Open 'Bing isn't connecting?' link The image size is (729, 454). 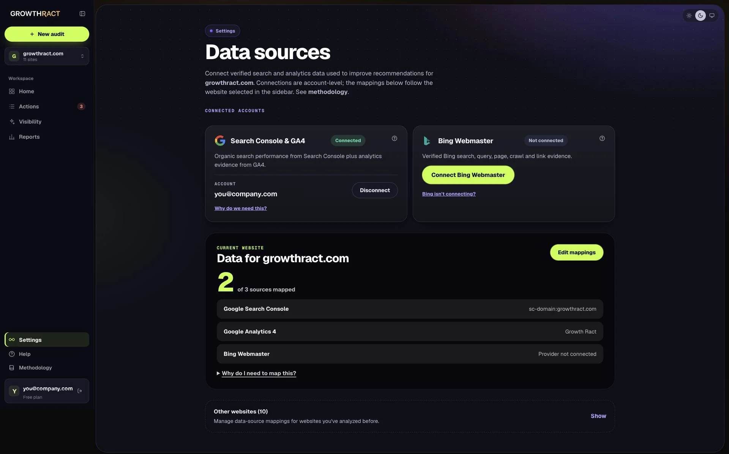coord(449,194)
